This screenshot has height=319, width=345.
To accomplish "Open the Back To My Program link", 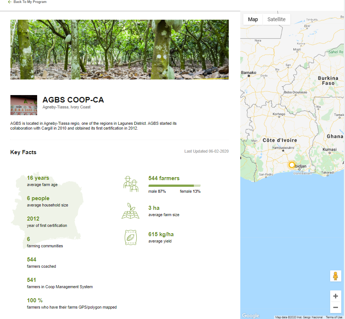I will click(x=30, y=2).
